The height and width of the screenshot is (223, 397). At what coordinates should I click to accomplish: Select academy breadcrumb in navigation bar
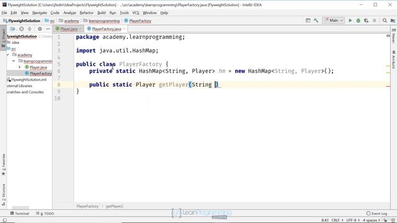[69, 20]
